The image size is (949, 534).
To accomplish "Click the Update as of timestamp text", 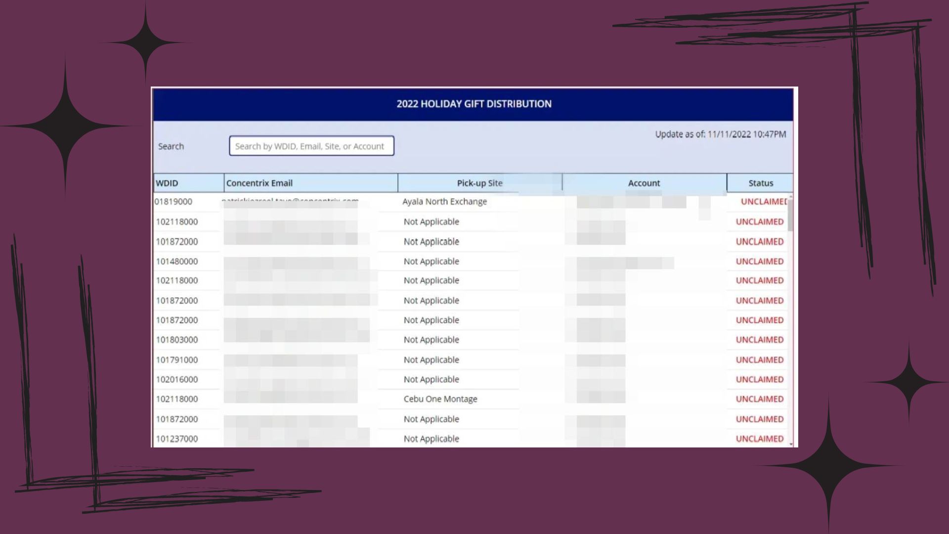I will (720, 134).
